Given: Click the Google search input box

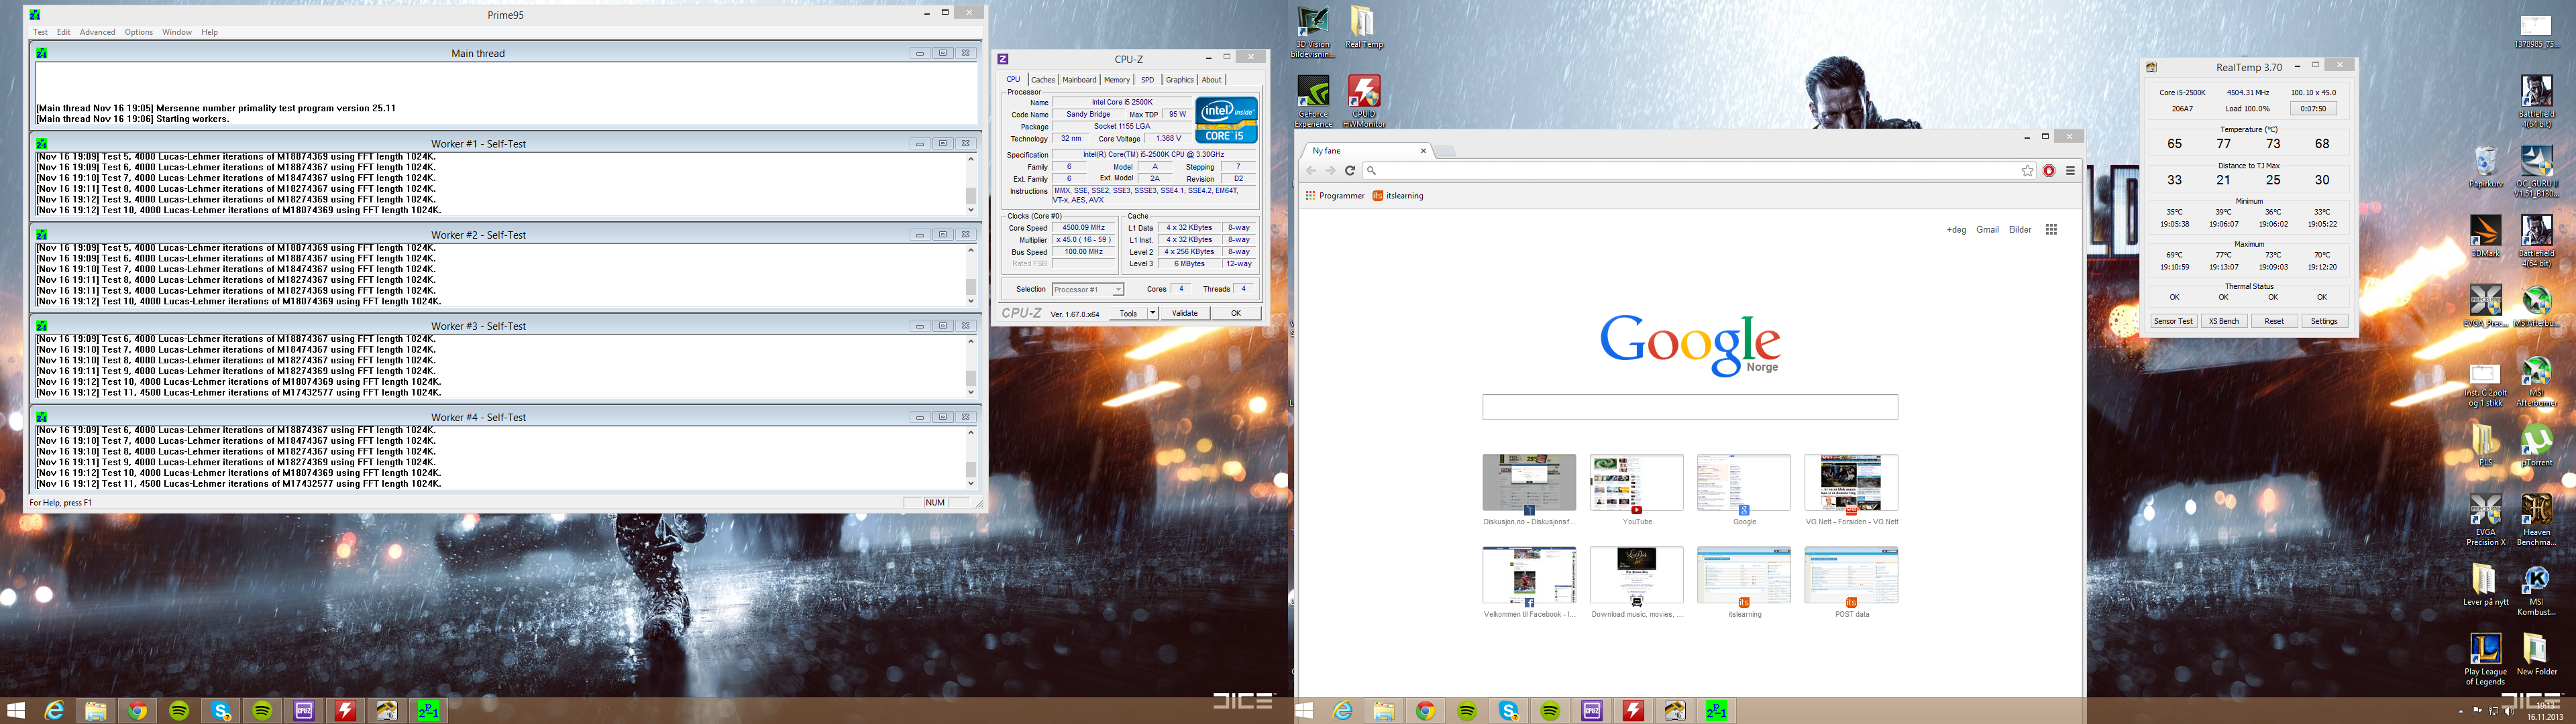Looking at the screenshot, I should point(1690,407).
